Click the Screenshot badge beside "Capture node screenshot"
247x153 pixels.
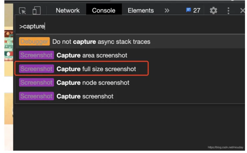click(36, 83)
